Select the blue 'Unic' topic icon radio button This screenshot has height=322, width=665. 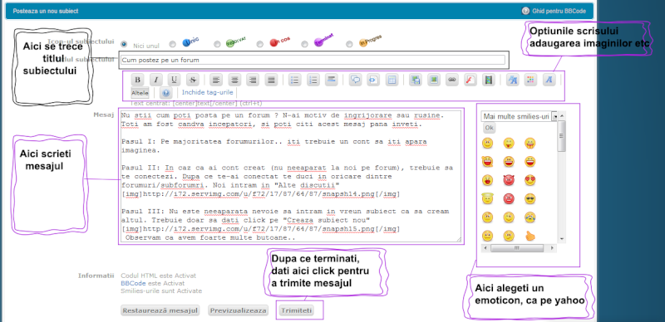[172, 44]
